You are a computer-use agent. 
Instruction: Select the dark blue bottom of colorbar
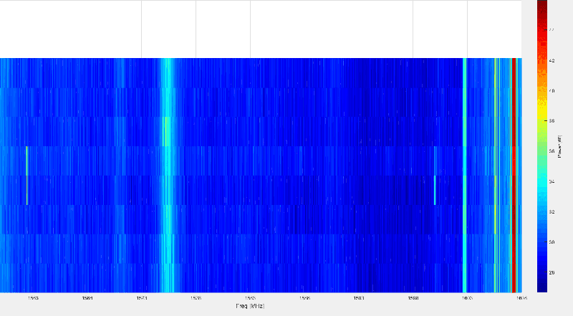[543, 287]
